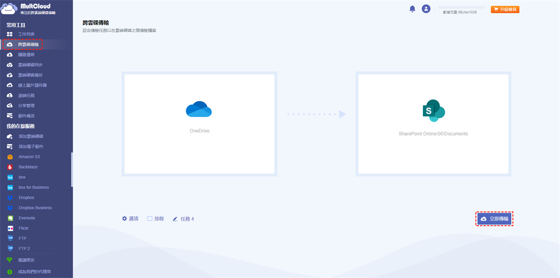Click the box for Business icon

click(10, 188)
